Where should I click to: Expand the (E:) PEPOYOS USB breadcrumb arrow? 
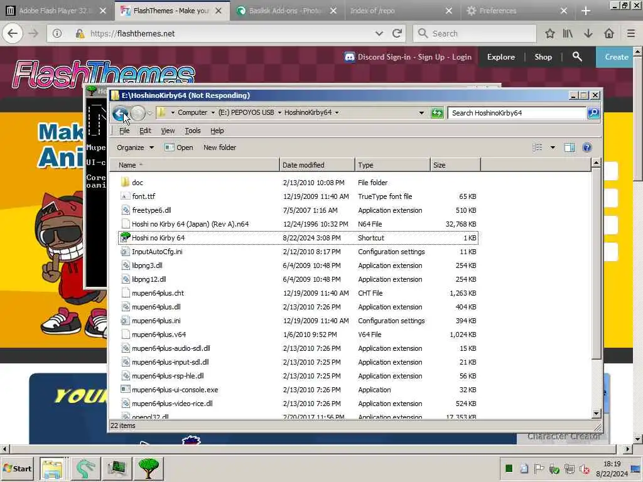[x=279, y=113]
